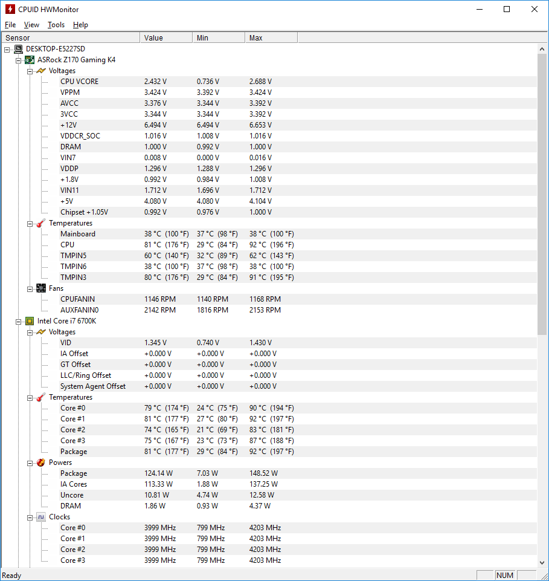The image size is (549, 581).
Task: Open the File menu
Action: [10, 25]
